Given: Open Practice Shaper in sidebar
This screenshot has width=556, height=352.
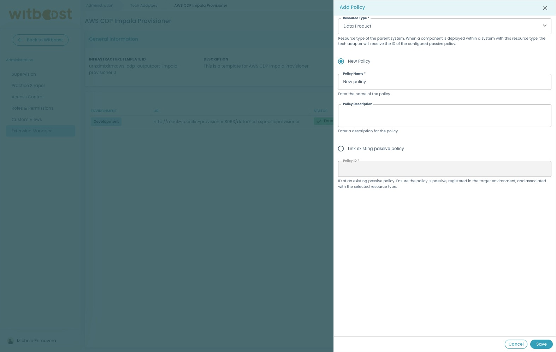Looking at the screenshot, I should coord(28,86).
